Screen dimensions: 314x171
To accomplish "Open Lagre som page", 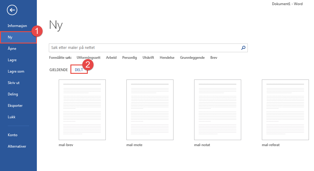I will coord(16,71).
